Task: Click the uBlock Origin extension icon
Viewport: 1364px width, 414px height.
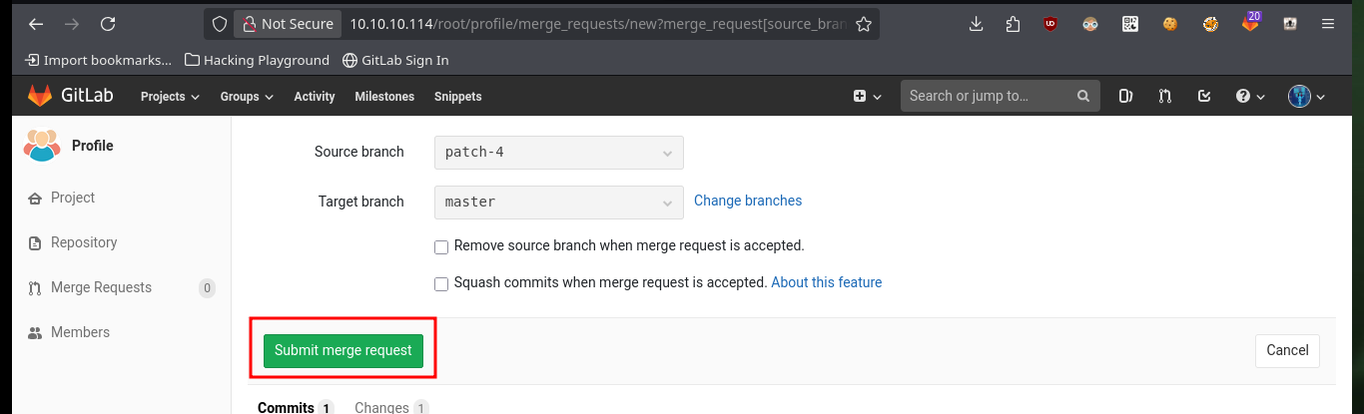Action: (x=1050, y=24)
